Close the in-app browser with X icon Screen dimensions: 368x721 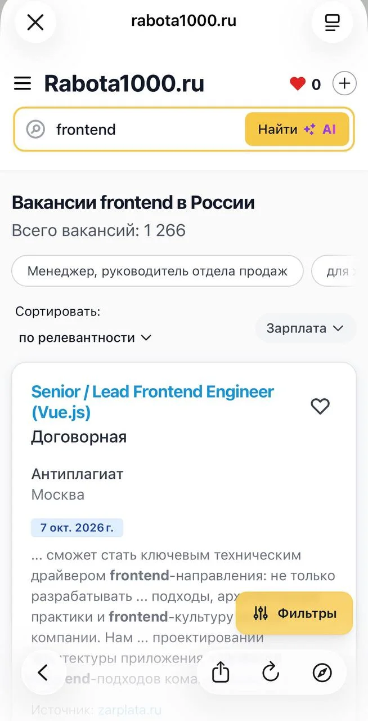(35, 23)
